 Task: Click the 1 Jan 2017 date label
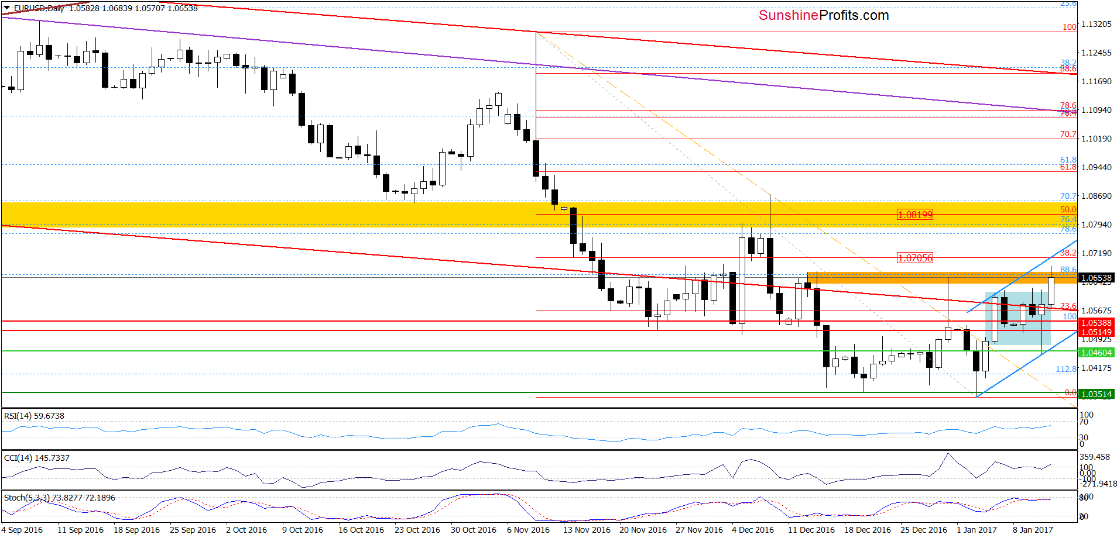[976, 530]
